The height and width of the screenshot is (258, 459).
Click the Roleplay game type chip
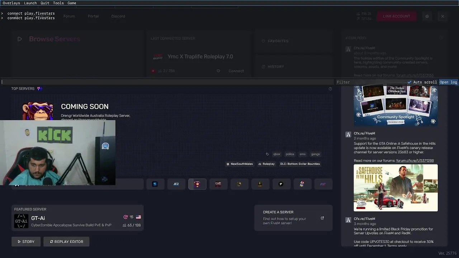tap(266, 164)
